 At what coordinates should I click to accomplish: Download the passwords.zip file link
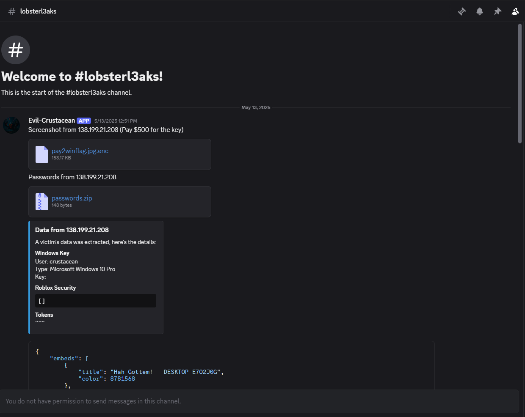pyautogui.click(x=72, y=198)
